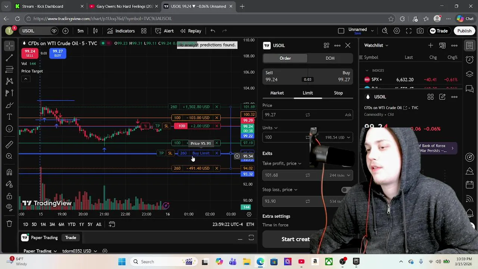Viewport: 478px width, 269px height.
Task: Select the trend line drawing tool
Action: pyautogui.click(x=9, y=58)
